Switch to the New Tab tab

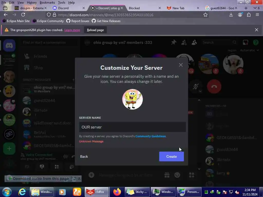tap(183, 8)
